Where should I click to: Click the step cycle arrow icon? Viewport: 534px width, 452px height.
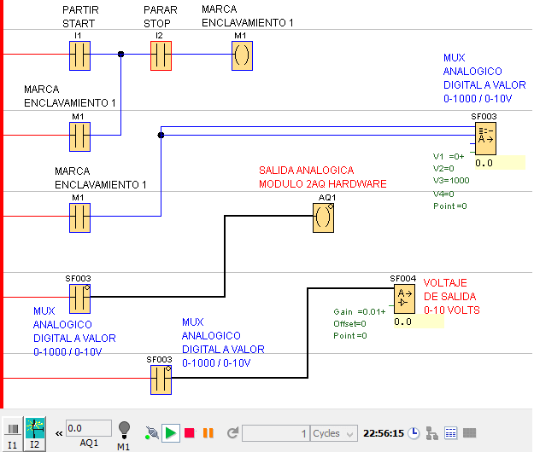(232, 433)
